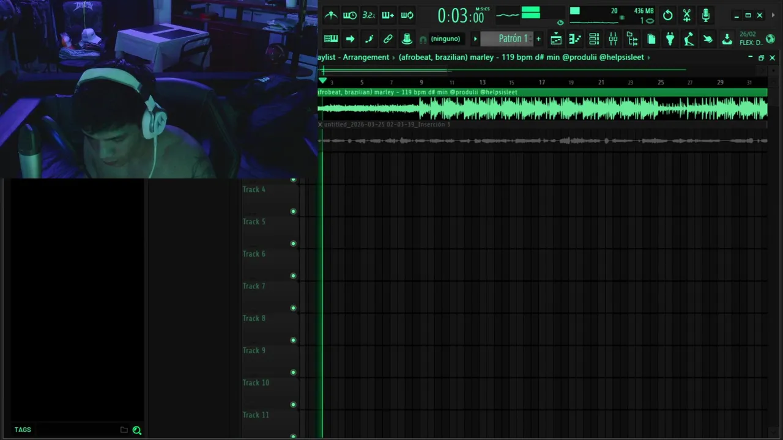This screenshot has width=783, height=440.
Task: Toggle step editing arrow icon
Action: click(350, 39)
